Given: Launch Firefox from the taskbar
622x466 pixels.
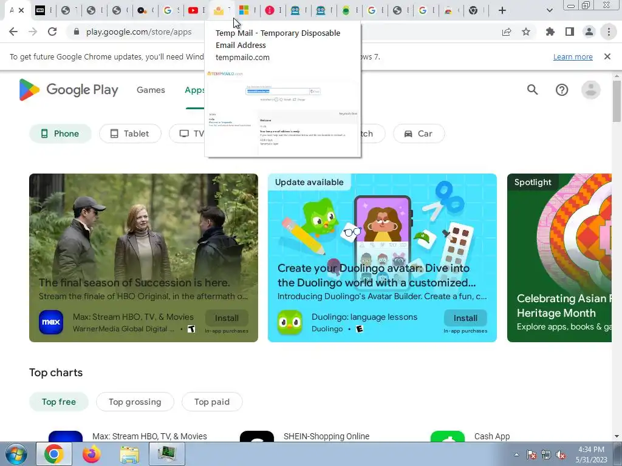Looking at the screenshot, I should coord(92,454).
